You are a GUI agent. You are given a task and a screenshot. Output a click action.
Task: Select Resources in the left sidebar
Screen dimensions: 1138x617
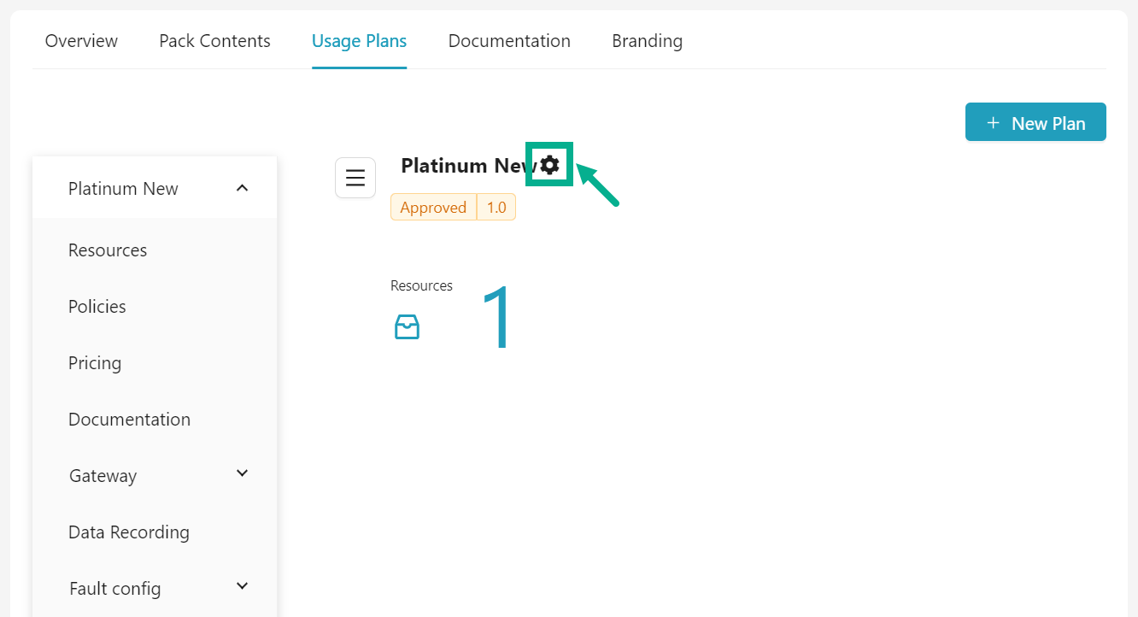(x=108, y=250)
